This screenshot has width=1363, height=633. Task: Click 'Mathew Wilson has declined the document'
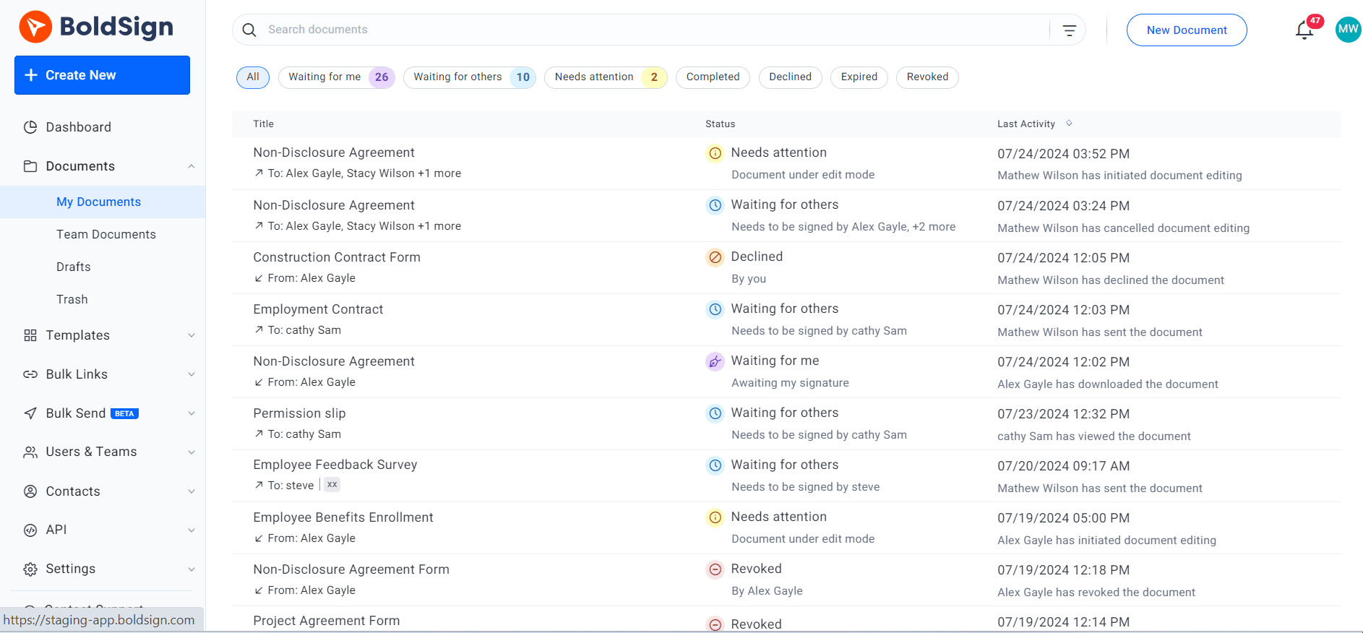(1111, 280)
